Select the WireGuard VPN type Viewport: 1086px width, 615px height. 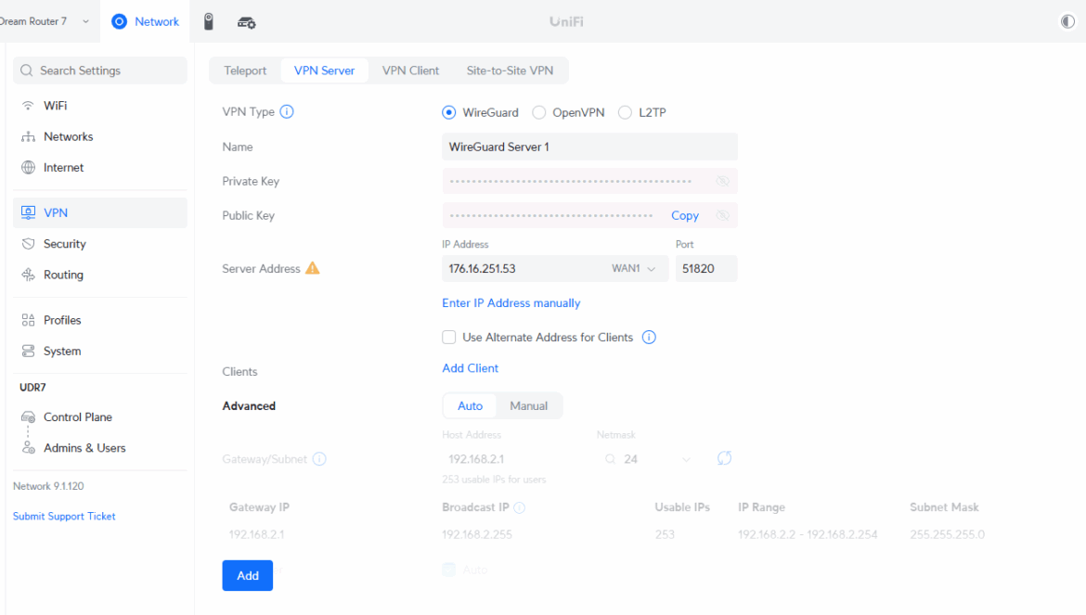click(x=449, y=112)
